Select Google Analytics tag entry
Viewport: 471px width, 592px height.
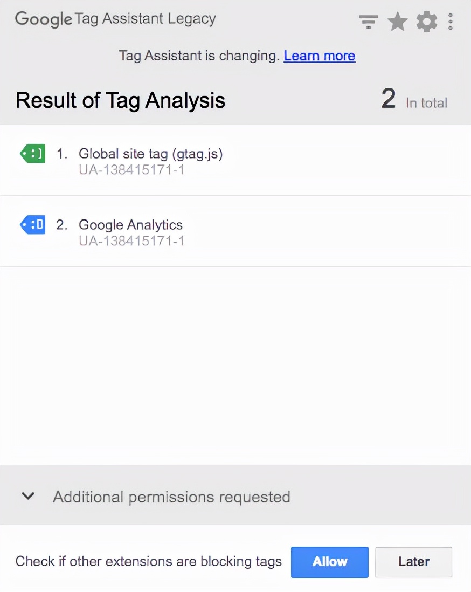(235, 231)
